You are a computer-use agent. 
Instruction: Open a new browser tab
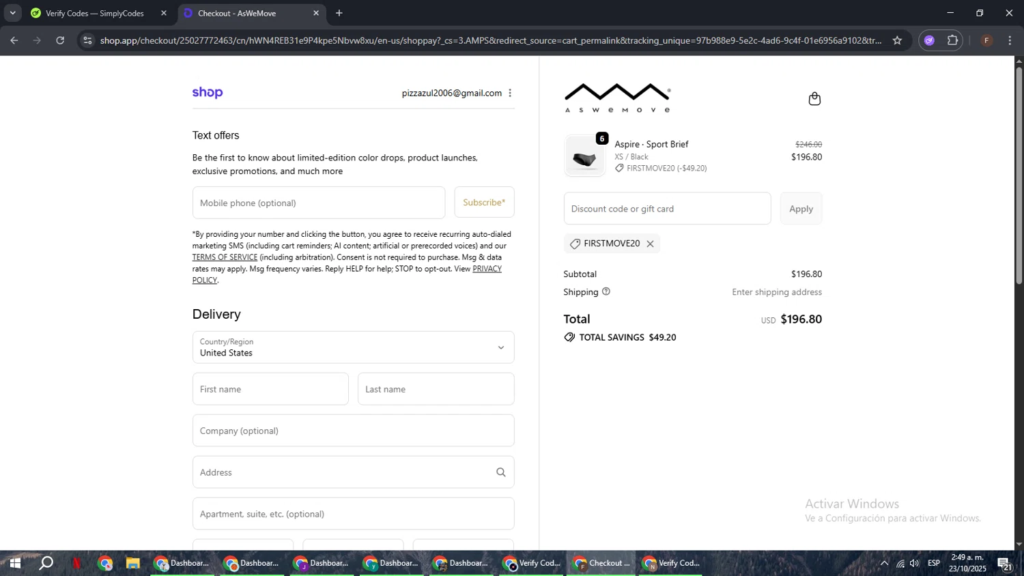[339, 13]
